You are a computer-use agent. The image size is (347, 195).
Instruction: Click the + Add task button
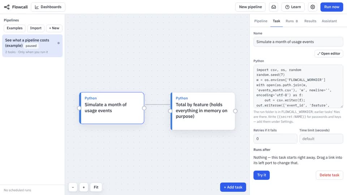coord(233,187)
